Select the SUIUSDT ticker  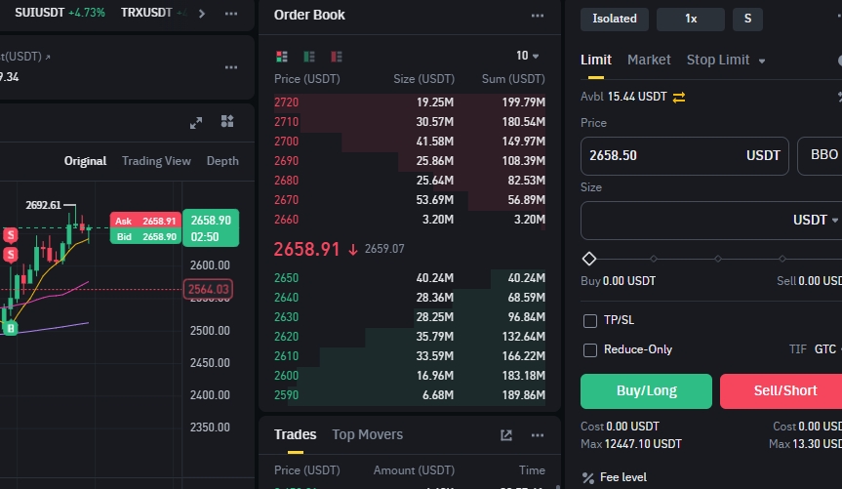pyautogui.click(x=60, y=13)
